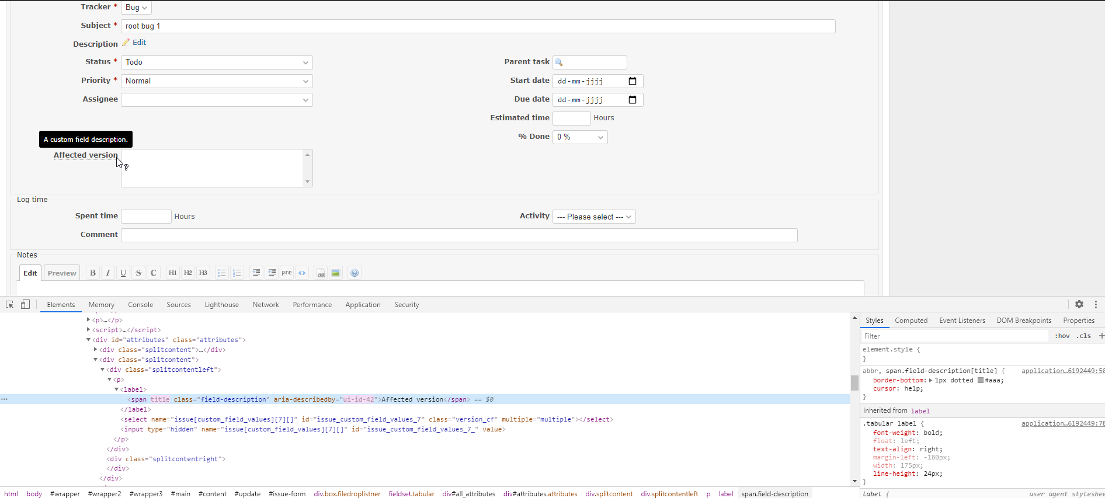Open the Sources tab in DevTools
The image size is (1105, 498).
(x=179, y=305)
